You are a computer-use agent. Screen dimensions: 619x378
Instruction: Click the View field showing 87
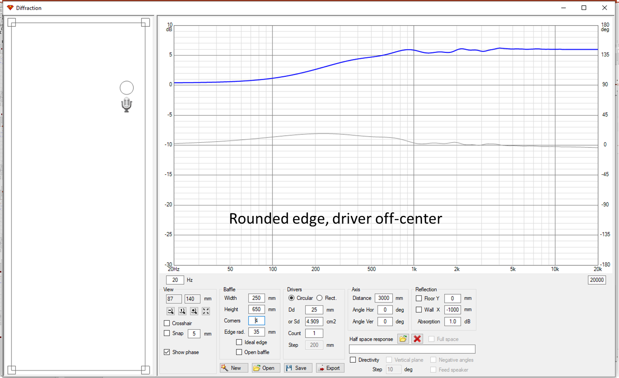click(x=174, y=299)
